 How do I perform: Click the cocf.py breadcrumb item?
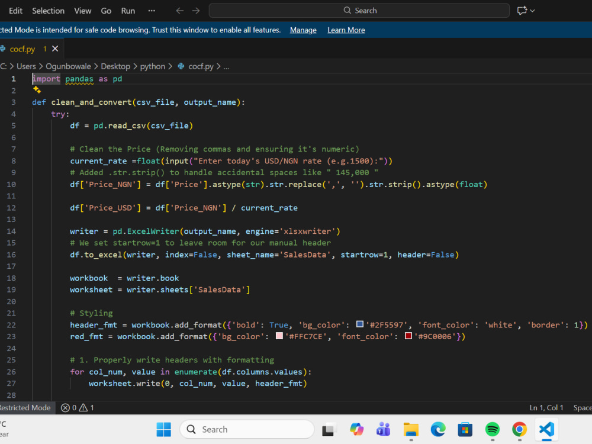click(201, 66)
